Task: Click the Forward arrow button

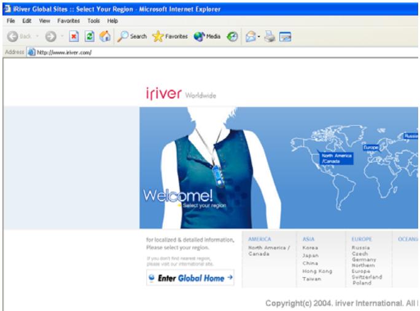Action: [x=50, y=36]
